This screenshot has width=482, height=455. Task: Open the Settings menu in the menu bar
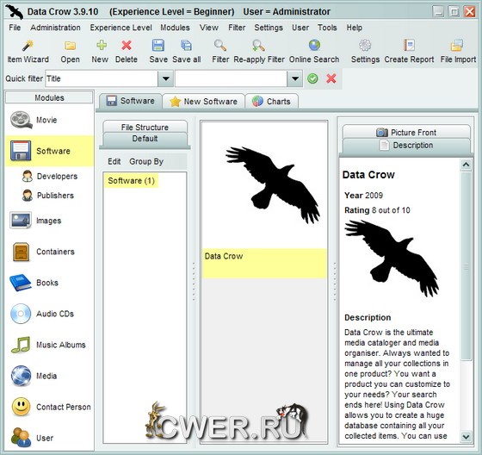coord(269,28)
